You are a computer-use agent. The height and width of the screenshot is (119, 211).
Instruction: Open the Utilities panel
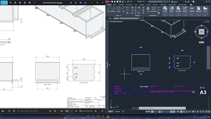click(192, 9)
